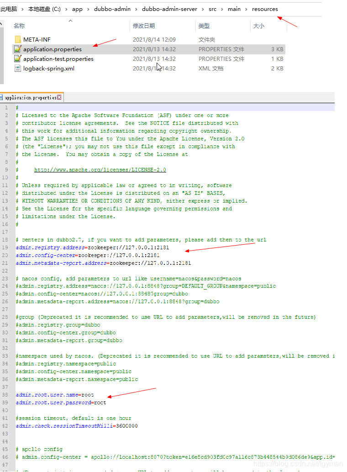Click the admin.check.sessionTimeoutMilli line
Viewport: 347px width, 472px height.
77,426
